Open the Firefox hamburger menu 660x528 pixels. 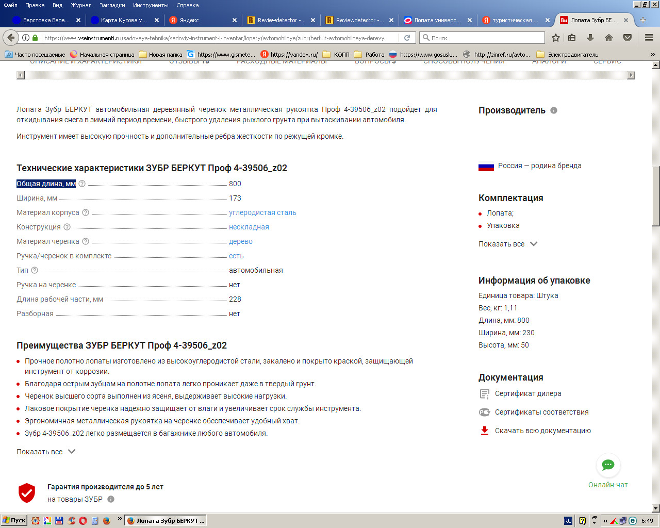(x=649, y=38)
